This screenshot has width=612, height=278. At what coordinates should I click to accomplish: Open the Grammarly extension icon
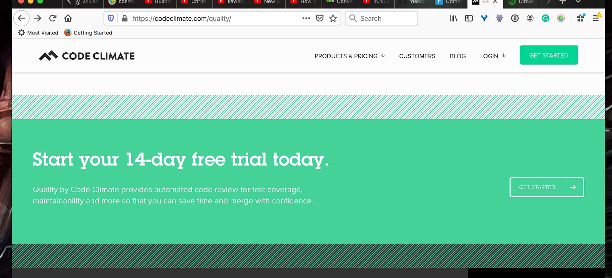[x=545, y=18]
